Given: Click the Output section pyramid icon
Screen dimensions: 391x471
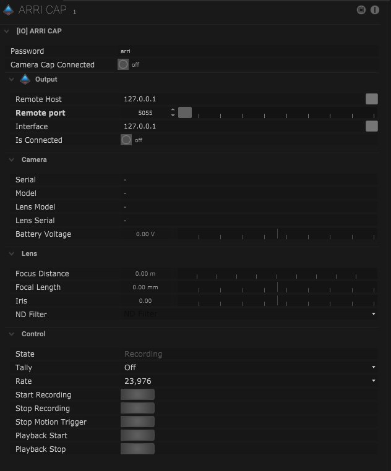Looking at the screenshot, I should [x=25, y=79].
